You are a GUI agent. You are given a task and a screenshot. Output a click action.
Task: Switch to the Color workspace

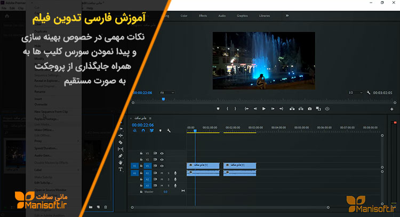(184, 16)
